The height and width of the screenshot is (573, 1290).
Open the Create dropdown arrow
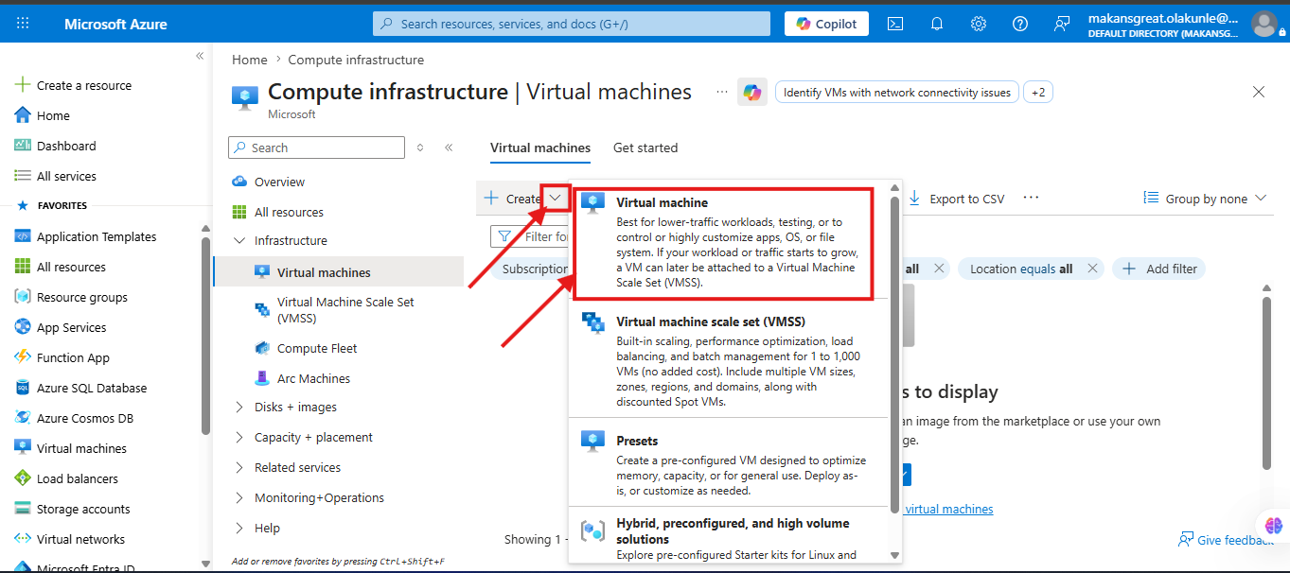556,199
